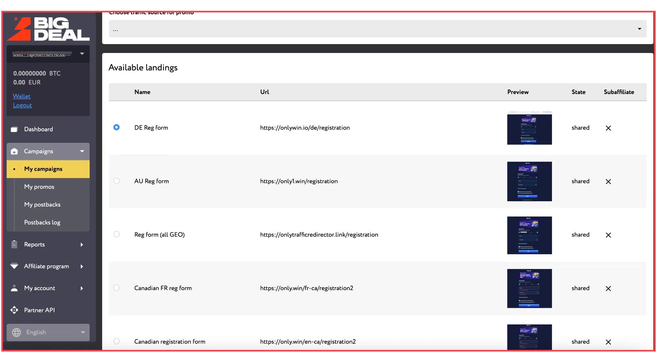This screenshot has height=362, width=657.
Task: Open the traffic source for promo dropdown
Action: coord(378,29)
